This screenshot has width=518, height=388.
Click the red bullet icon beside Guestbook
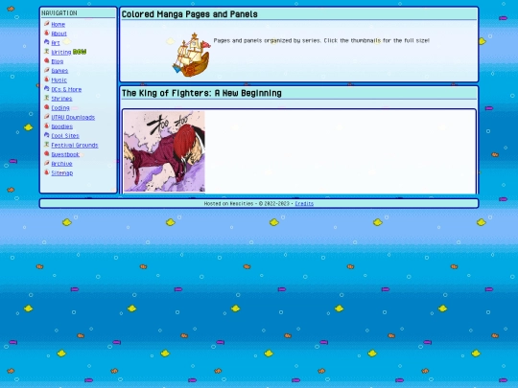click(47, 153)
